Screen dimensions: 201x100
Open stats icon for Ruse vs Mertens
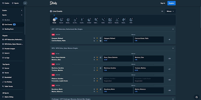coord(100,57)
